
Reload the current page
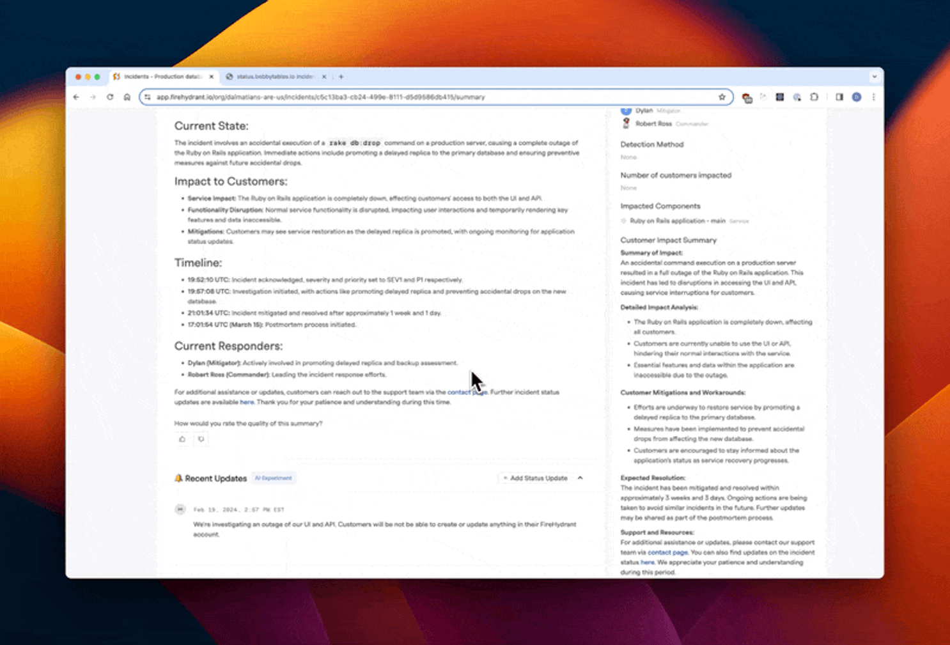pyautogui.click(x=110, y=97)
